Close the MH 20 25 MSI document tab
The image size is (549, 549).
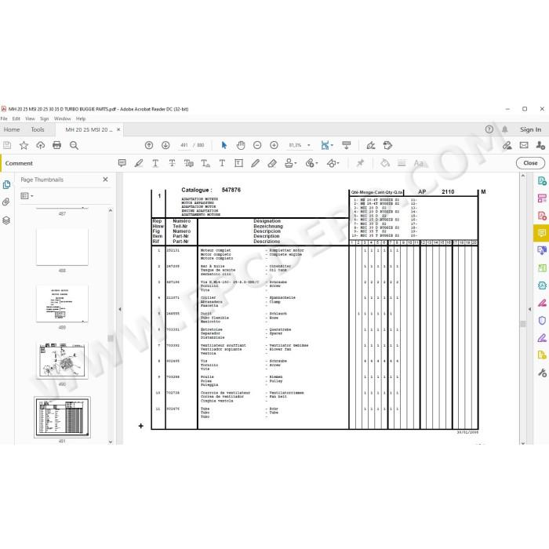pos(118,129)
